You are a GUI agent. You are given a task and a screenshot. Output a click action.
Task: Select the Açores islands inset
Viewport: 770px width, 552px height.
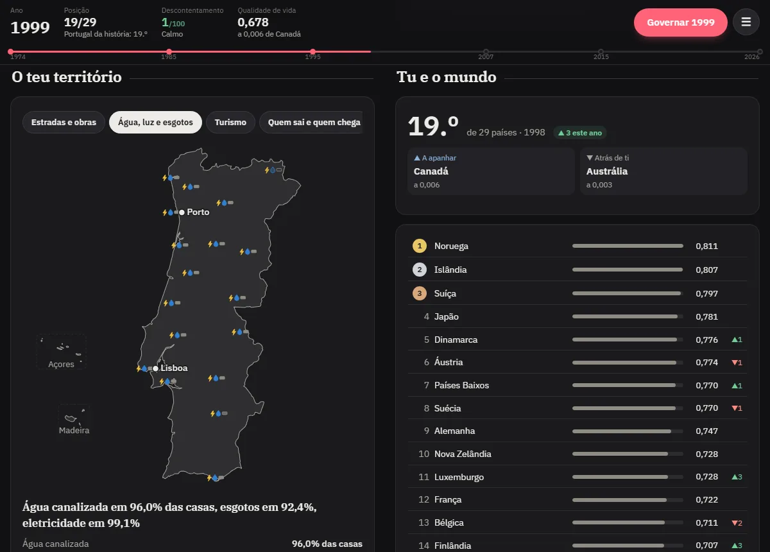61,352
